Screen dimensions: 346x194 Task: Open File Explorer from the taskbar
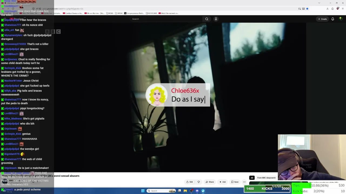click(x=185, y=191)
